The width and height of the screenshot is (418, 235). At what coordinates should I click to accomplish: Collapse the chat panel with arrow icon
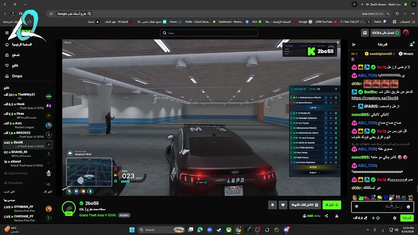click(353, 44)
